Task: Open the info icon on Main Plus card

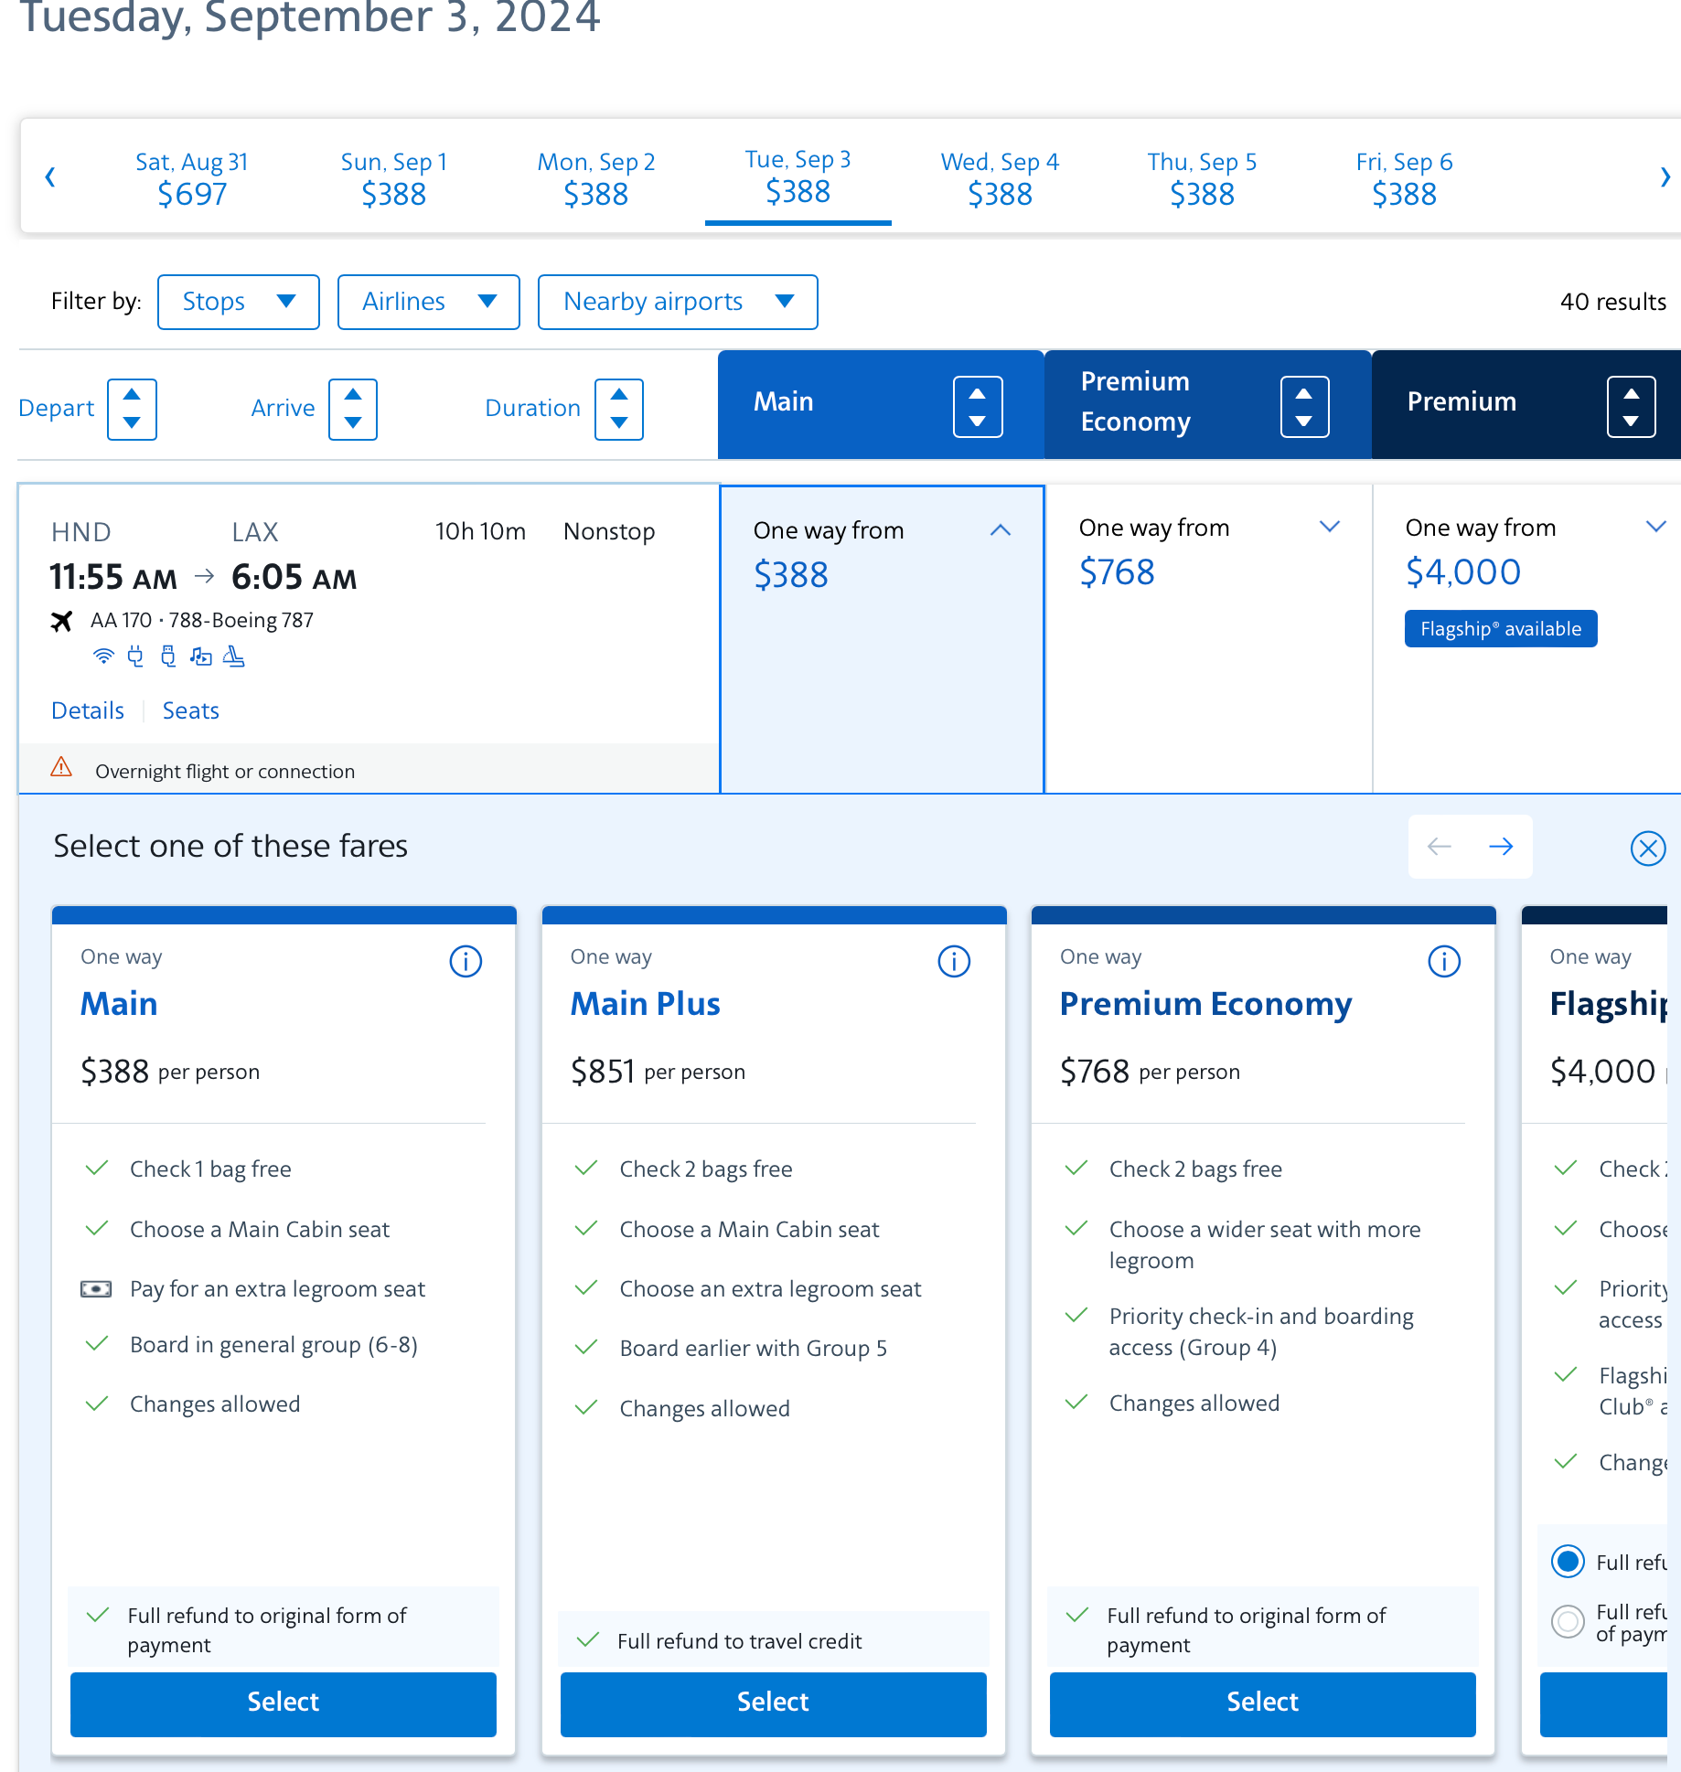Action: 954,961
